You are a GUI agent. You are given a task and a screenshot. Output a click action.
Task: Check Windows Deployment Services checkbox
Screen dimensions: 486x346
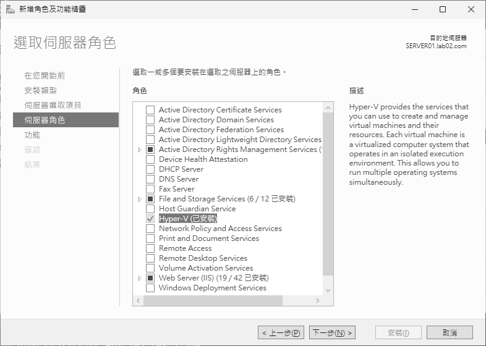(150, 288)
